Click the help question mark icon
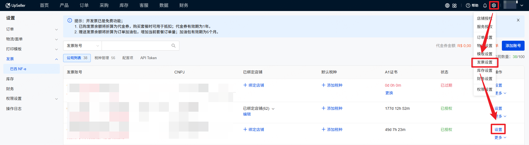 468,6
